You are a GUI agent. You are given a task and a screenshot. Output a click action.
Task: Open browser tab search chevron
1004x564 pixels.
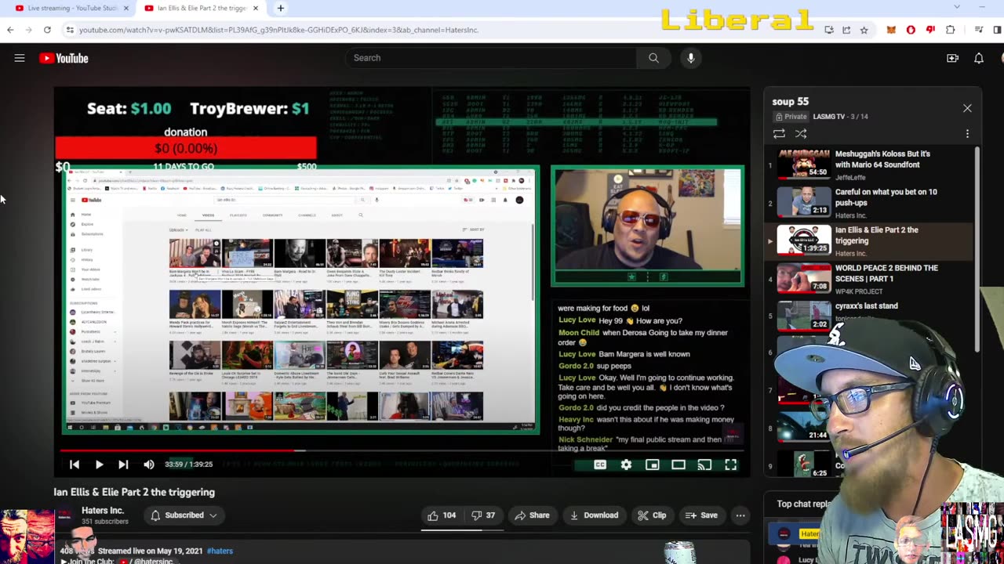click(956, 7)
